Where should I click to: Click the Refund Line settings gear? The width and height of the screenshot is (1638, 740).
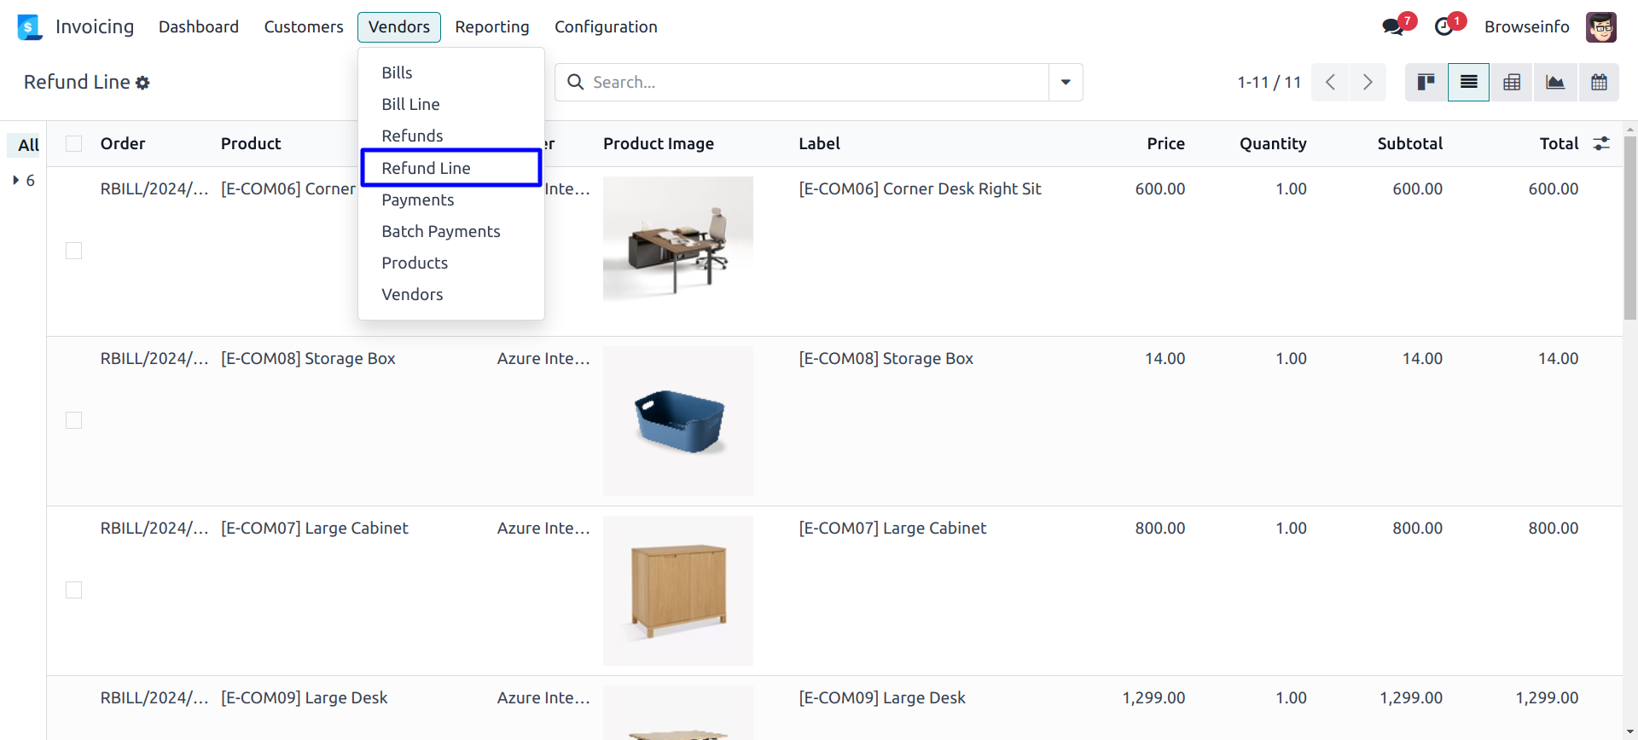[142, 83]
